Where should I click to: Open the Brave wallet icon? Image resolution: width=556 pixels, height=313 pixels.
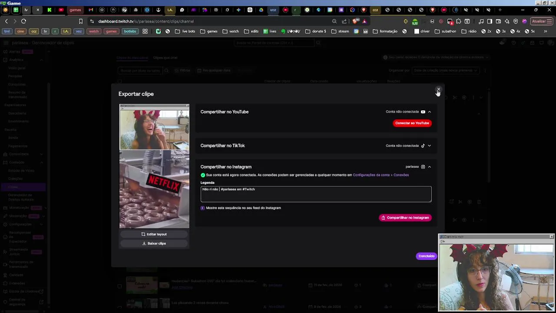click(498, 21)
